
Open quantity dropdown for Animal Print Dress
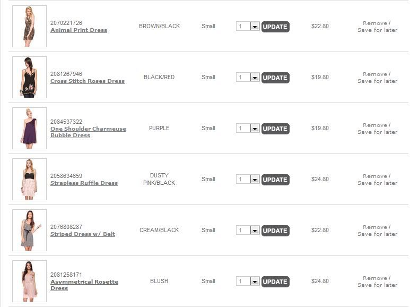click(x=255, y=27)
